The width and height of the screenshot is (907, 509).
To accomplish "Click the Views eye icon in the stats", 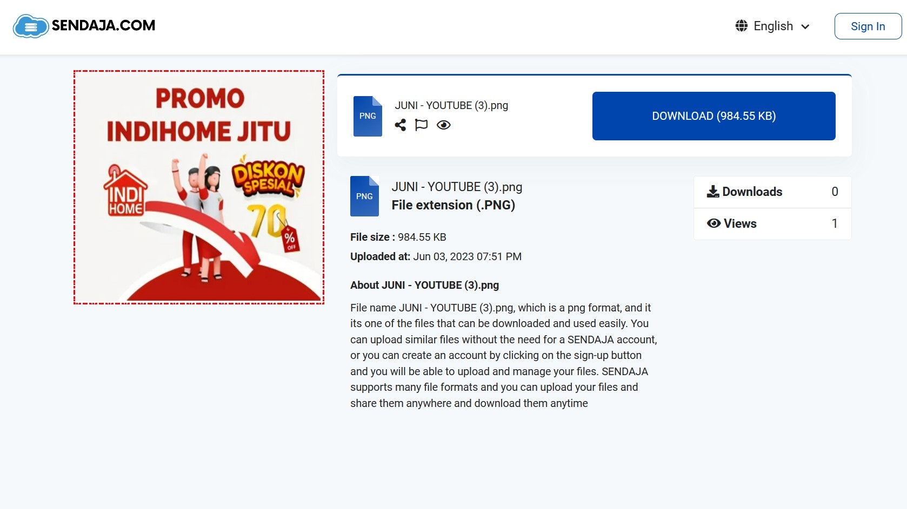I will pos(714,223).
